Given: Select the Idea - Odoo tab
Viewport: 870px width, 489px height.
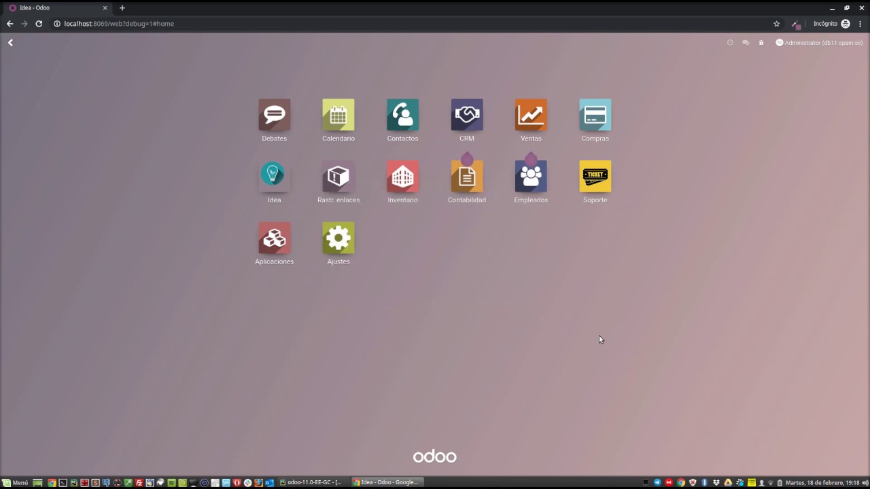Looking at the screenshot, I should click(x=58, y=8).
